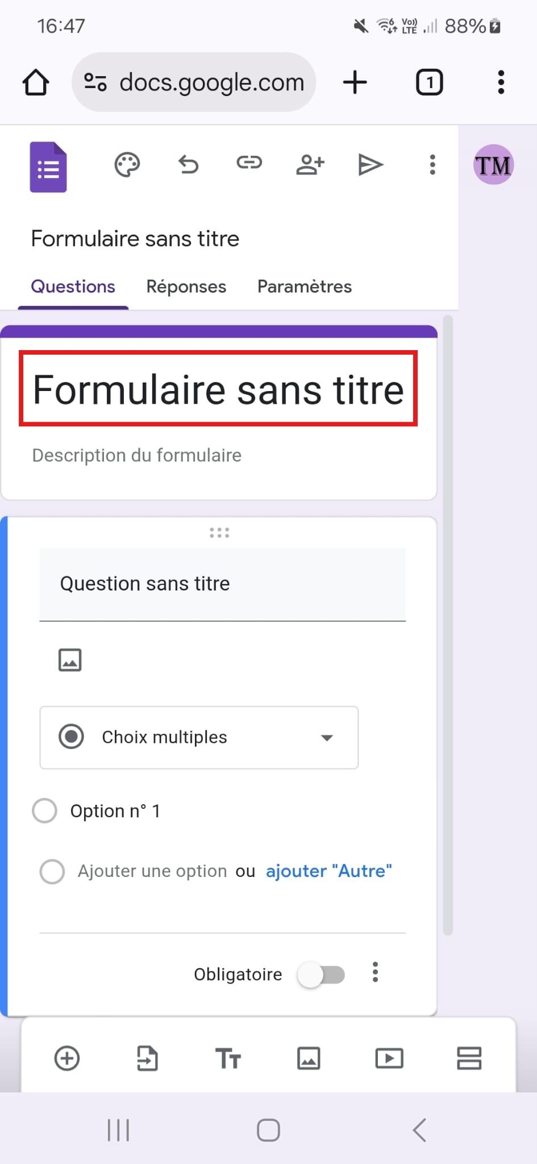Click the Ajouter une option radio circle
537x1164 pixels.
(x=52, y=871)
